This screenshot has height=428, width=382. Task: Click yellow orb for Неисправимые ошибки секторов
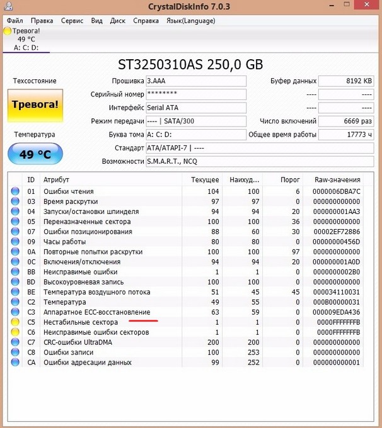pyautogui.click(x=15, y=332)
